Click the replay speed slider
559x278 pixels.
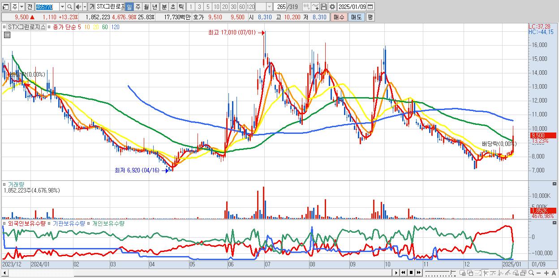440,273
